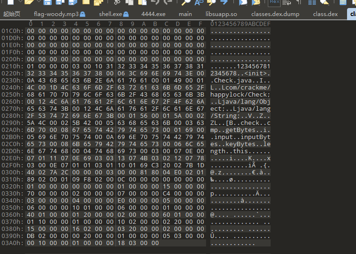Open the New file dropdown arrow
The width and height of the screenshot is (356, 254).
point(20,1)
